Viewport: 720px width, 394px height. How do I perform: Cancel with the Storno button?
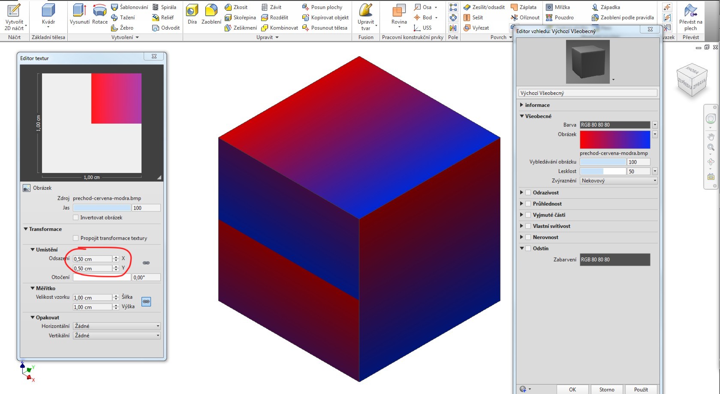tap(607, 389)
